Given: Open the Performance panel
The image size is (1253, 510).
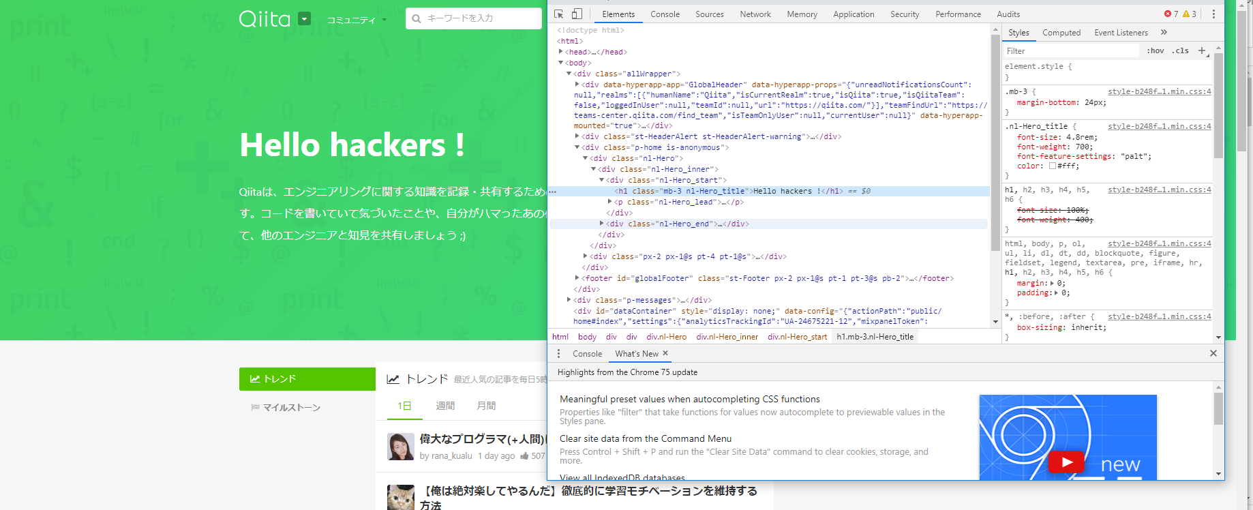Looking at the screenshot, I should (958, 14).
